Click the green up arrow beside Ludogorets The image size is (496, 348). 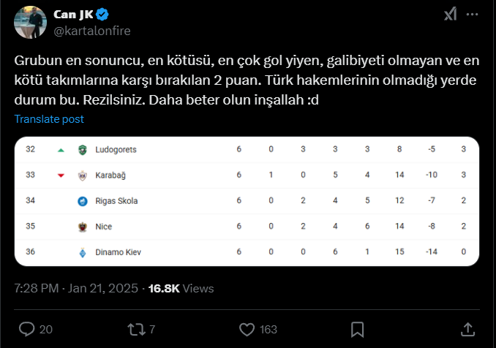[x=61, y=150]
